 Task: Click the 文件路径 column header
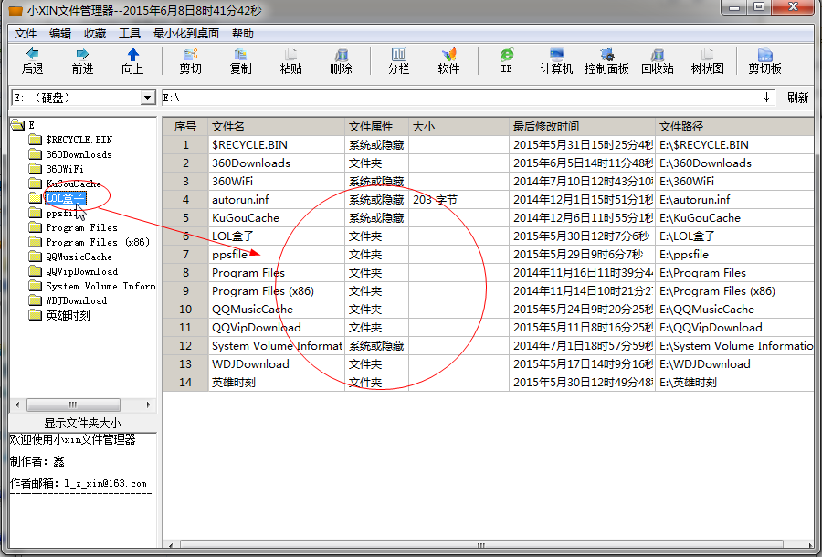[x=734, y=126]
